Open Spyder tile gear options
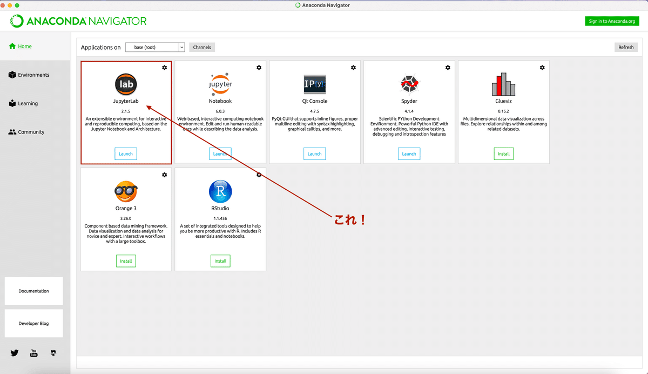Viewport: 648px width, 374px height. pos(448,68)
